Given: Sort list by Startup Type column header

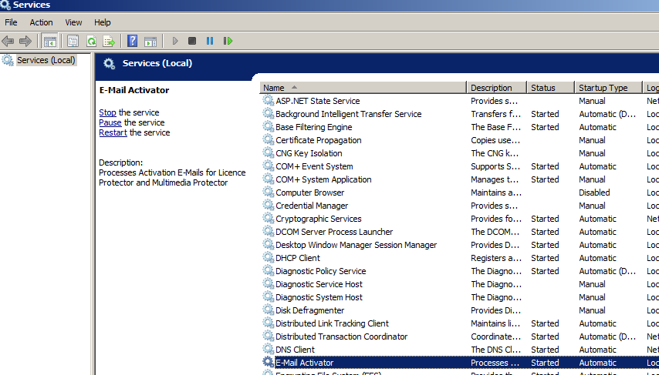Looking at the screenshot, I should pos(609,88).
